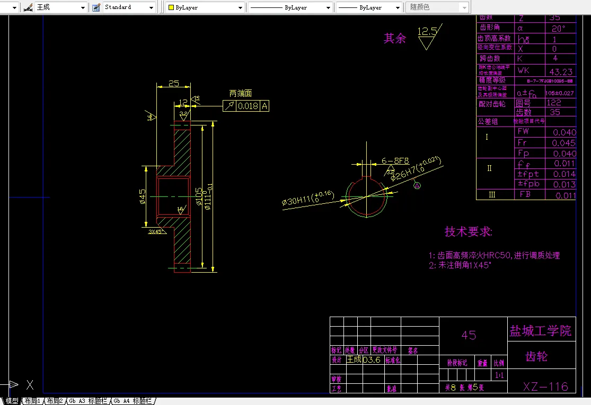This screenshot has width=591, height=405.
Task: Select the WK value 43.23
Action: coord(561,71)
